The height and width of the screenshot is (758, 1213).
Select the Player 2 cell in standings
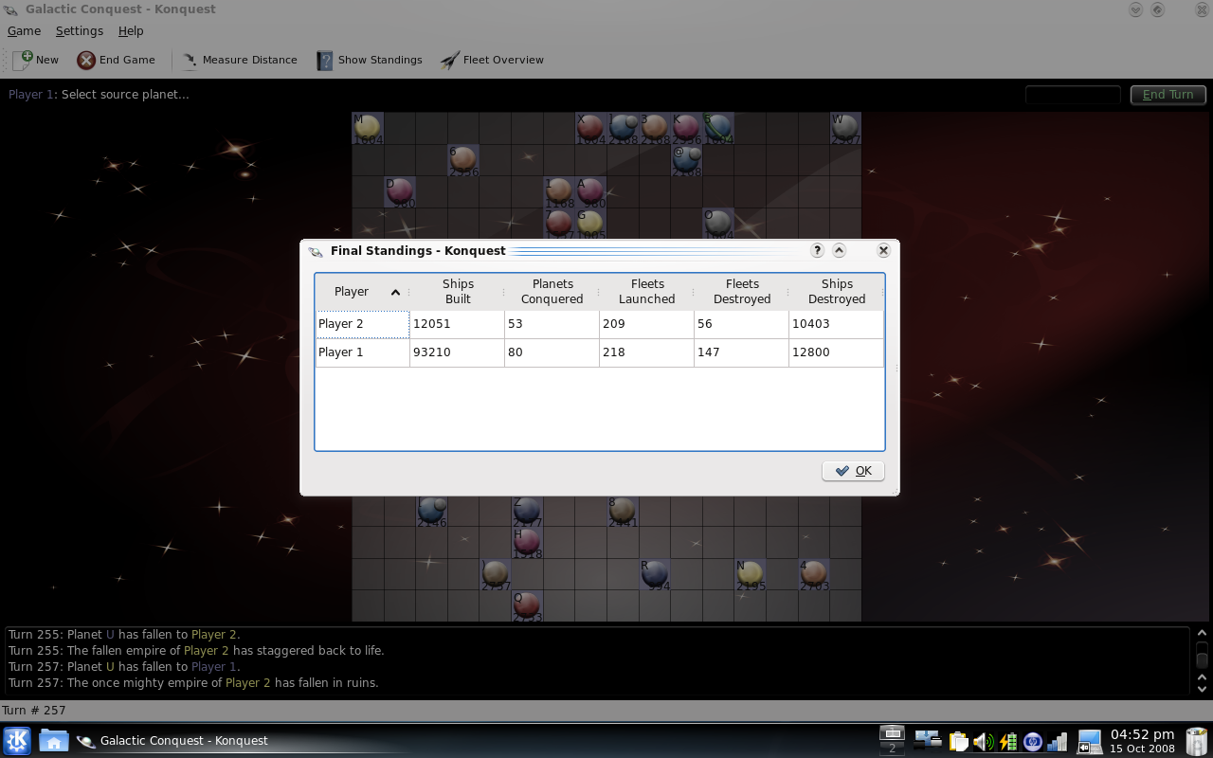coord(363,324)
